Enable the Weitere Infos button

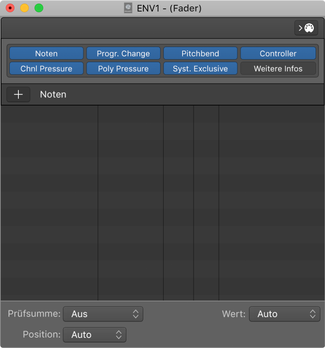278,69
